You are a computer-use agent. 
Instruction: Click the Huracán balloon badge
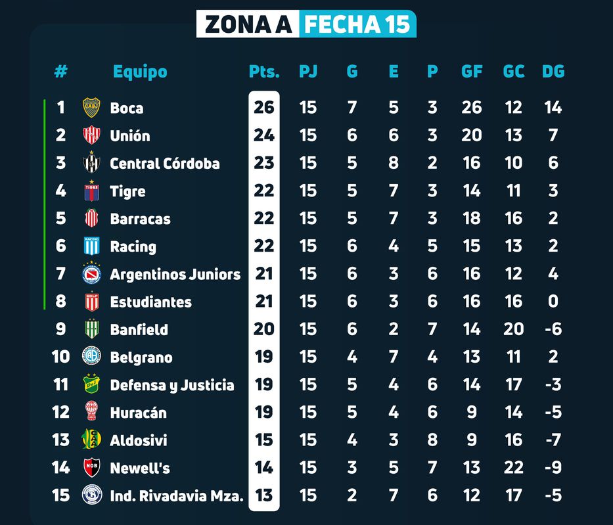(x=91, y=412)
